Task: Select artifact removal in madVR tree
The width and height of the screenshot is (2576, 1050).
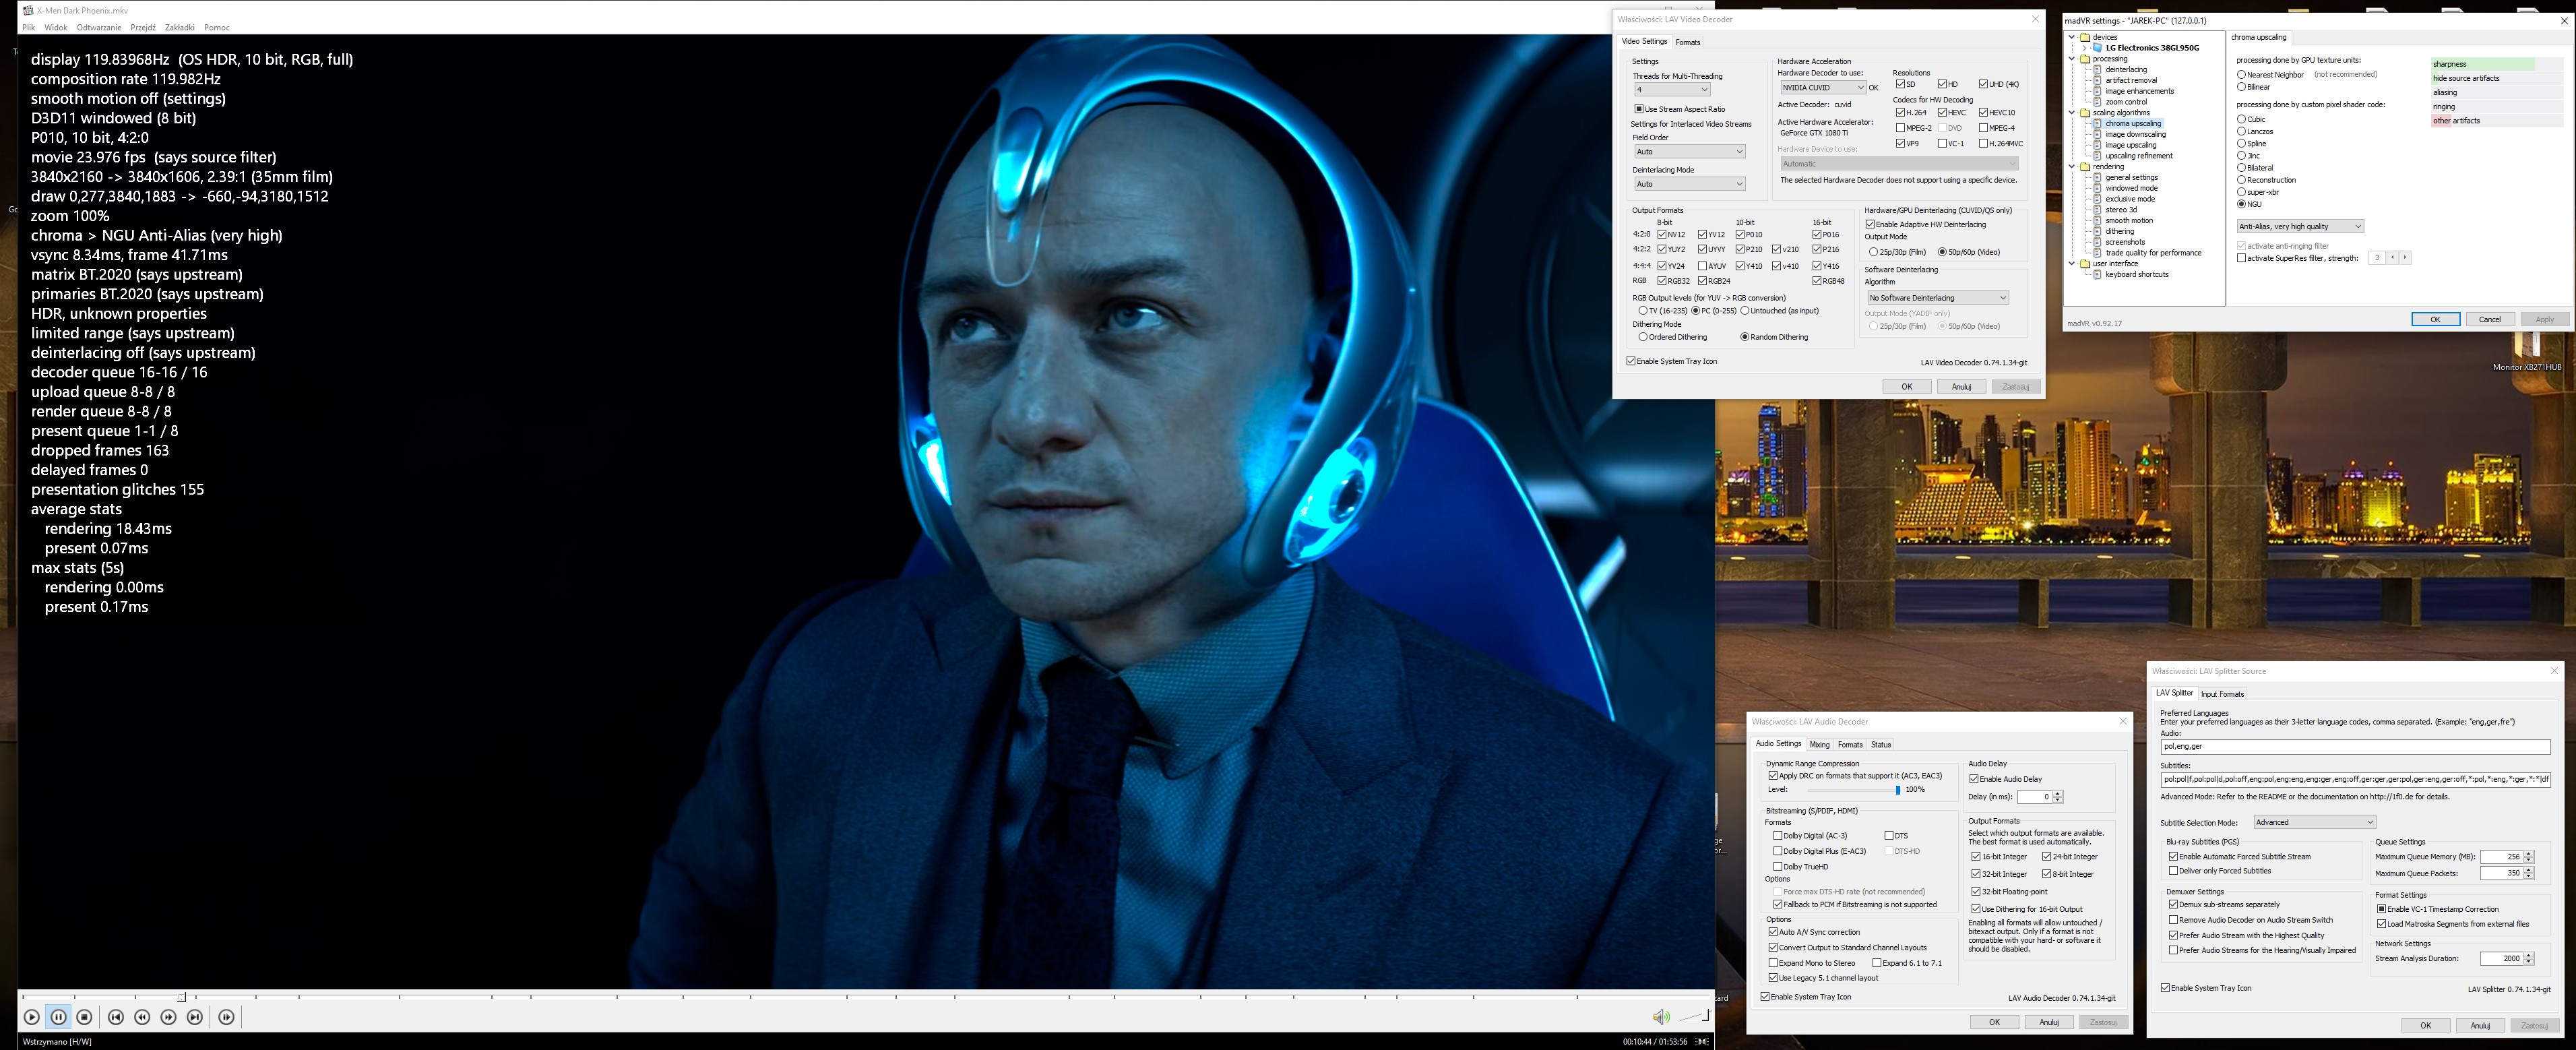Action: (2131, 80)
